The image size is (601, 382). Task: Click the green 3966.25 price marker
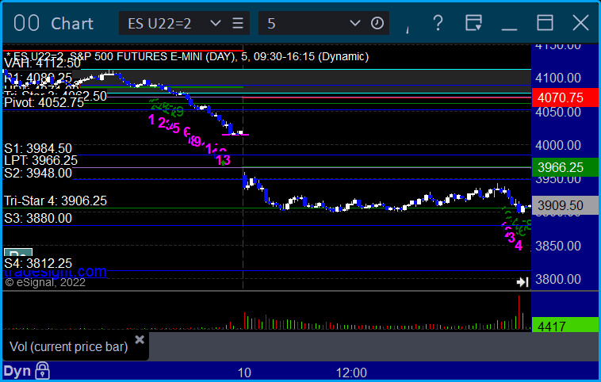point(565,167)
